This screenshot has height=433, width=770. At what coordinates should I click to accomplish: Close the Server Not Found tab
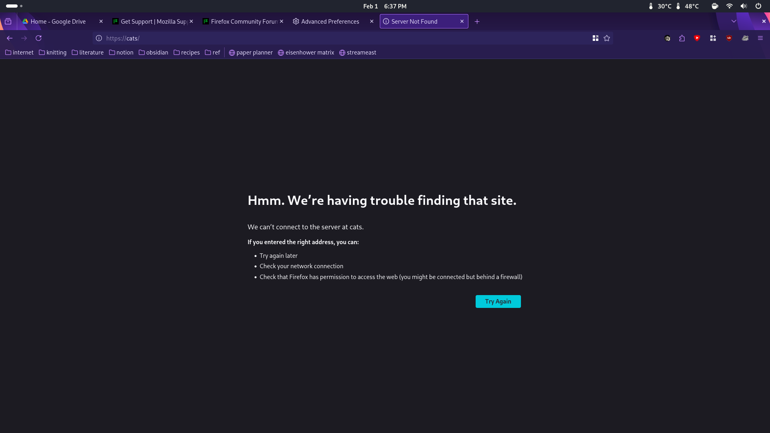tap(462, 22)
